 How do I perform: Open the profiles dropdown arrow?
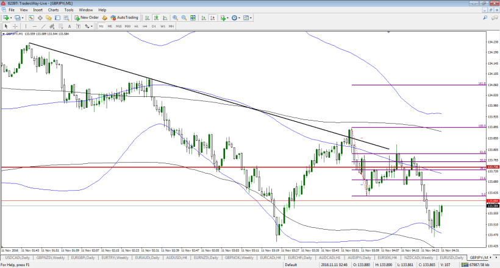[23, 18]
